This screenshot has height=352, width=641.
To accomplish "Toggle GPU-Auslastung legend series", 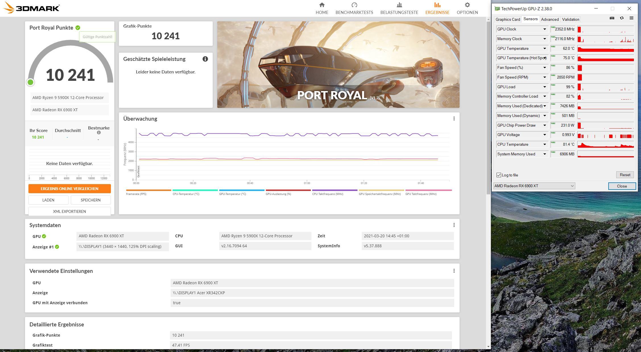I will (x=288, y=192).
